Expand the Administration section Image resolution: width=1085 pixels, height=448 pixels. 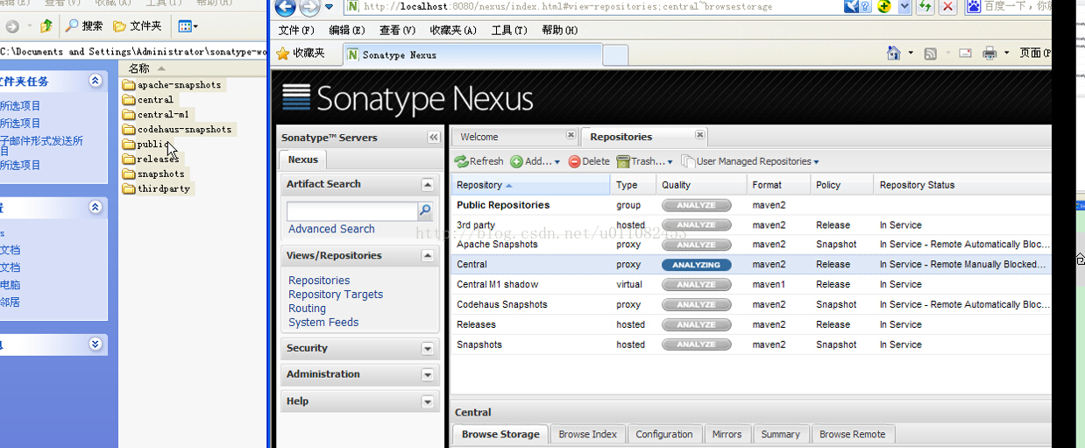[x=428, y=375]
